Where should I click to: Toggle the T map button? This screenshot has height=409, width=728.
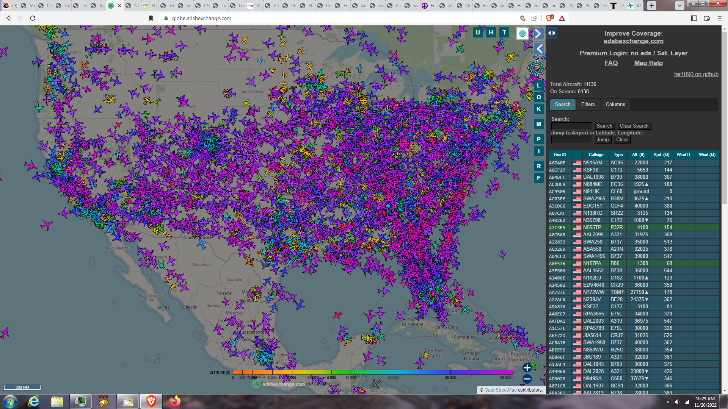pyautogui.click(x=504, y=33)
